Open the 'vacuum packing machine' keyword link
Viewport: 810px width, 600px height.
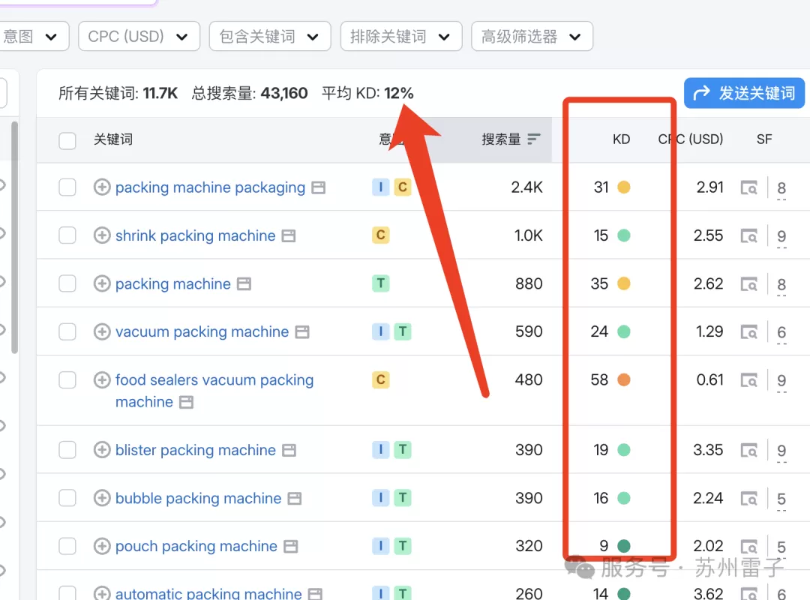202,331
